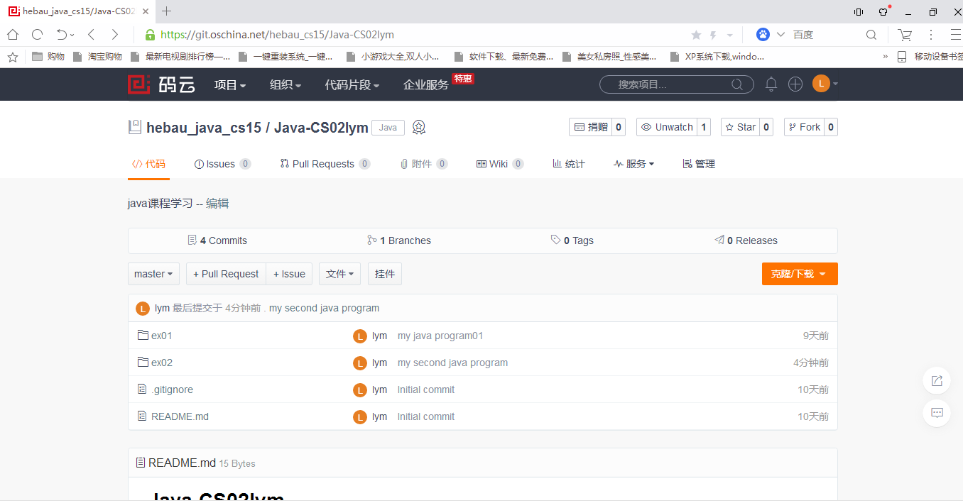The height and width of the screenshot is (503, 963).
Task: Fork the repository
Action: pyautogui.click(x=804, y=127)
